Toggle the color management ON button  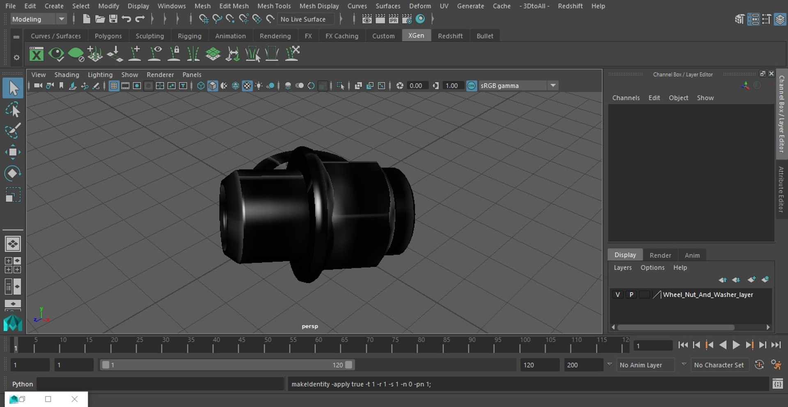point(472,85)
